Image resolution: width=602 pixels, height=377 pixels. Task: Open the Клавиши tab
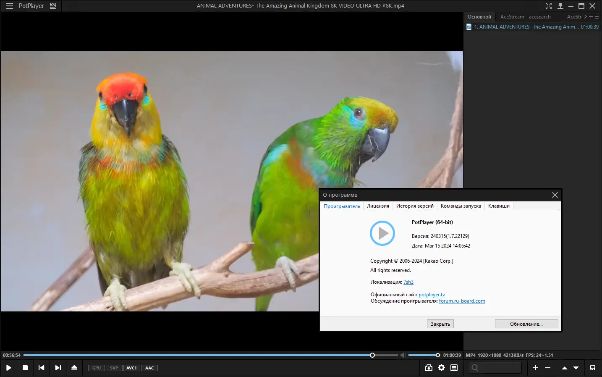[499, 206]
